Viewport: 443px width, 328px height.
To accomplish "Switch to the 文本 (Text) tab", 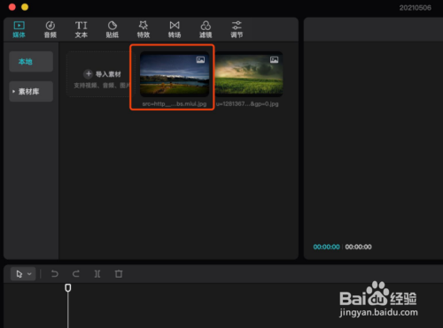I will [82, 29].
